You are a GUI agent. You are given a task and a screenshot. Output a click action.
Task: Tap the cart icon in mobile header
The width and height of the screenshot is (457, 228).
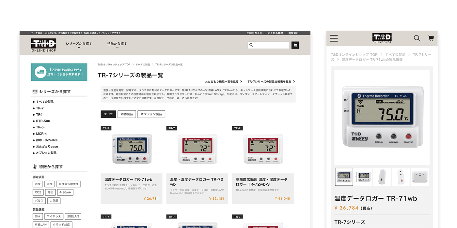pyautogui.click(x=431, y=38)
